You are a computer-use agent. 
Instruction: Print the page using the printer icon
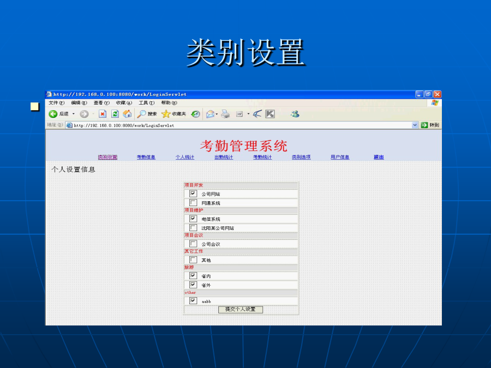225,114
